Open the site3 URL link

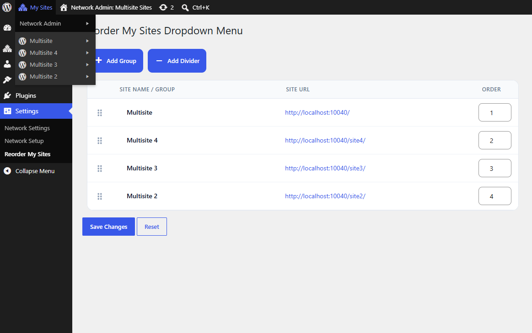pos(325,168)
